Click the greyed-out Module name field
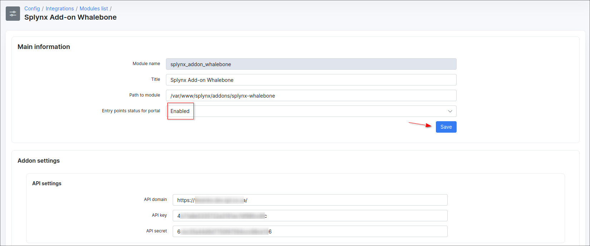The image size is (590, 246). pos(310,64)
